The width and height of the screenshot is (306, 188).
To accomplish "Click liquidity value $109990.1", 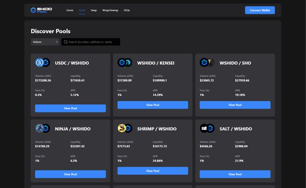I will 160,81.
